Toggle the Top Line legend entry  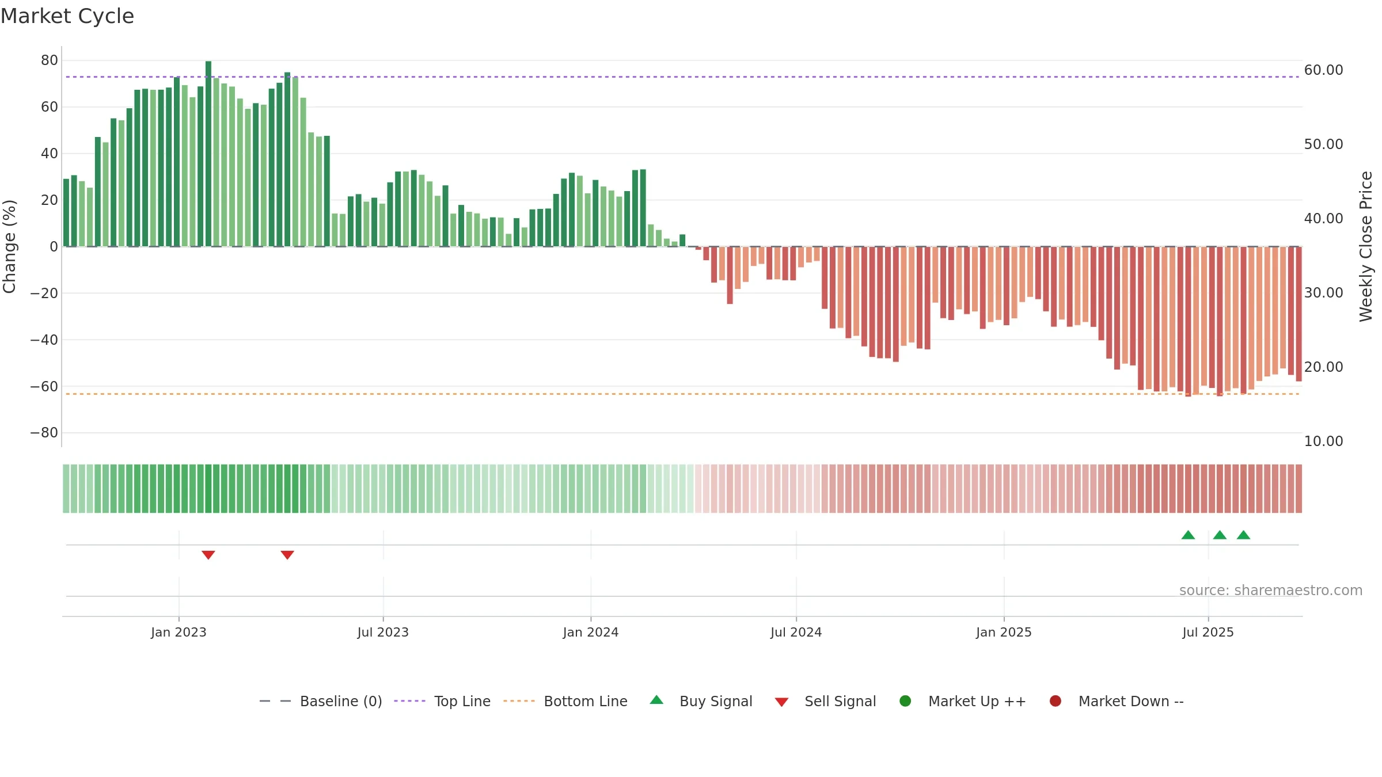tap(442, 701)
